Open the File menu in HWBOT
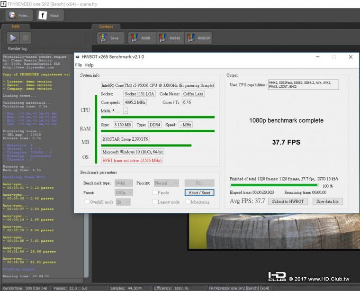The image size is (360, 291). click(79, 65)
